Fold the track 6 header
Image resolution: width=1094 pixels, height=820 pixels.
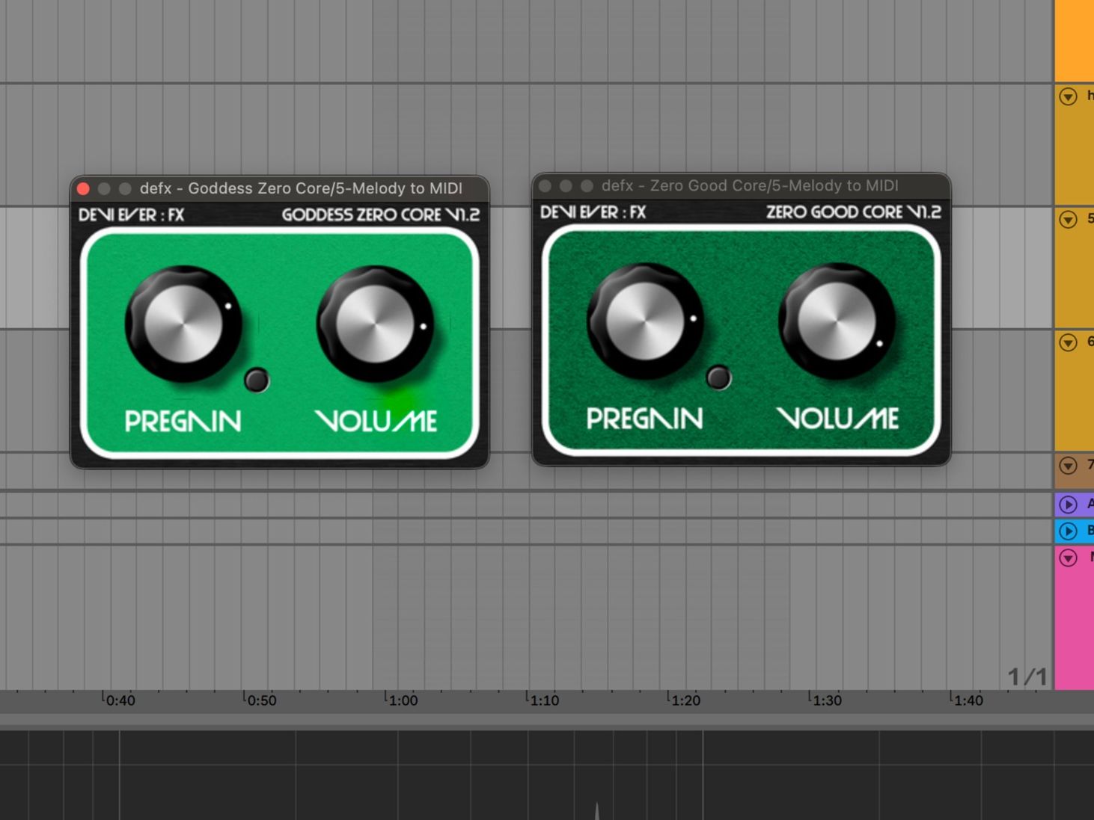tap(1069, 342)
